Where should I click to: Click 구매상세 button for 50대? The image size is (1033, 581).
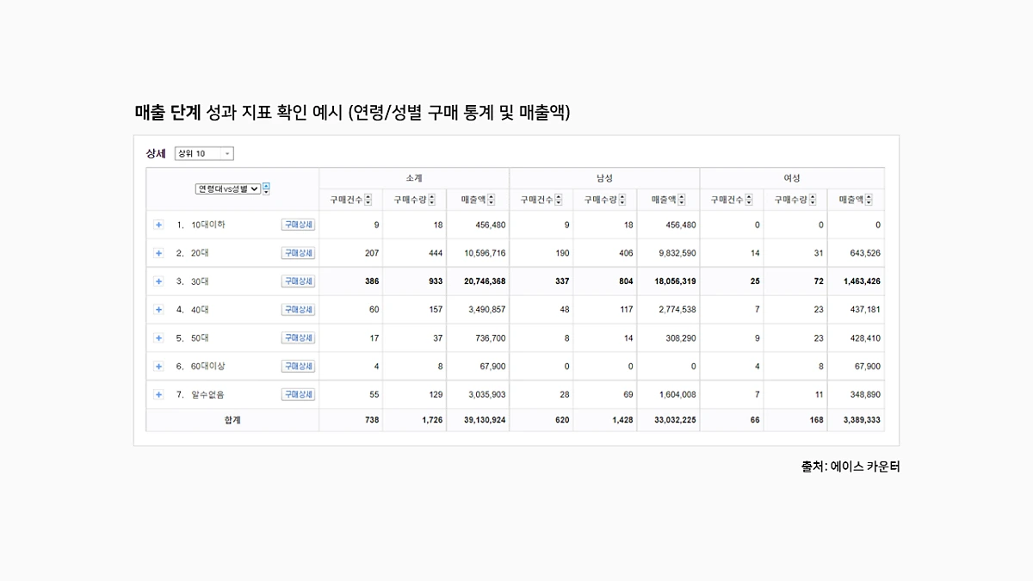[298, 338]
